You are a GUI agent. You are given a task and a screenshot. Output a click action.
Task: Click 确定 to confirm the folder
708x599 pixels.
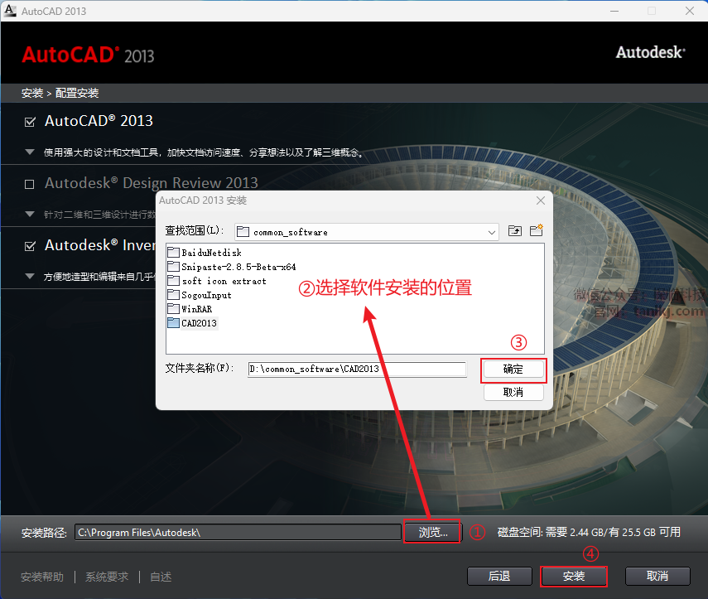click(x=513, y=370)
